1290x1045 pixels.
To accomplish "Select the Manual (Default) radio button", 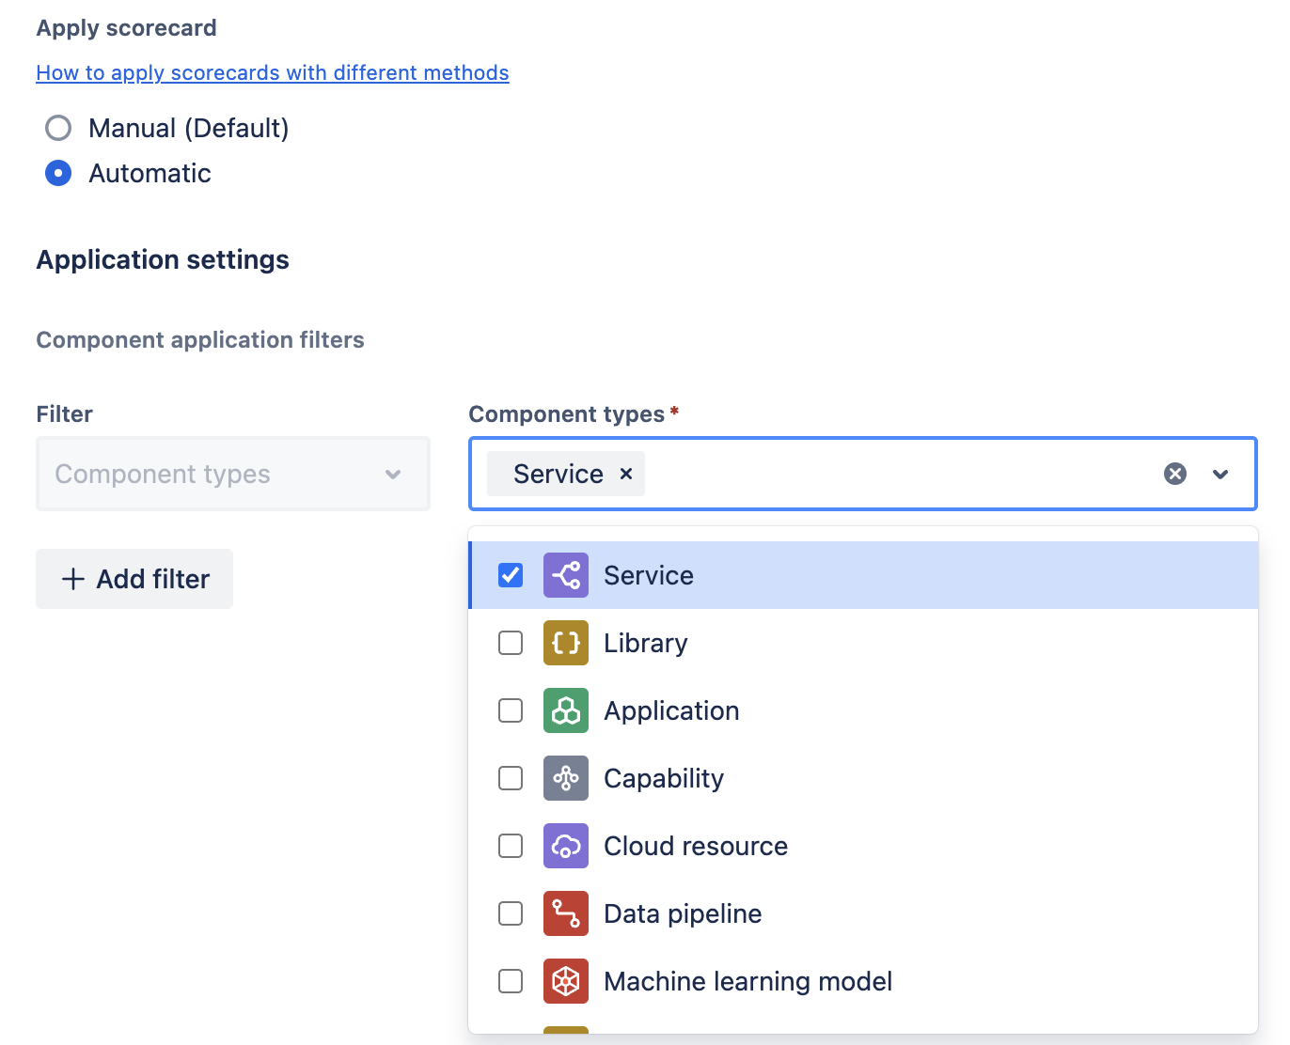I will [x=58, y=128].
